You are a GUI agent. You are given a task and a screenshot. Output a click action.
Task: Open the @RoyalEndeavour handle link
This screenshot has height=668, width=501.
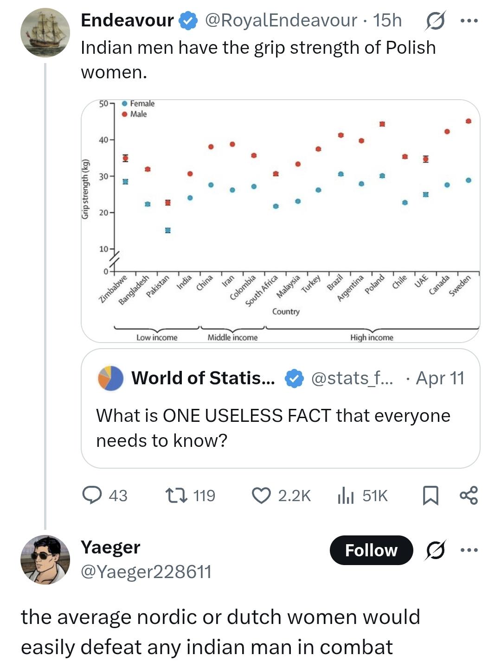pyautogui.click(x=281, y=21)
